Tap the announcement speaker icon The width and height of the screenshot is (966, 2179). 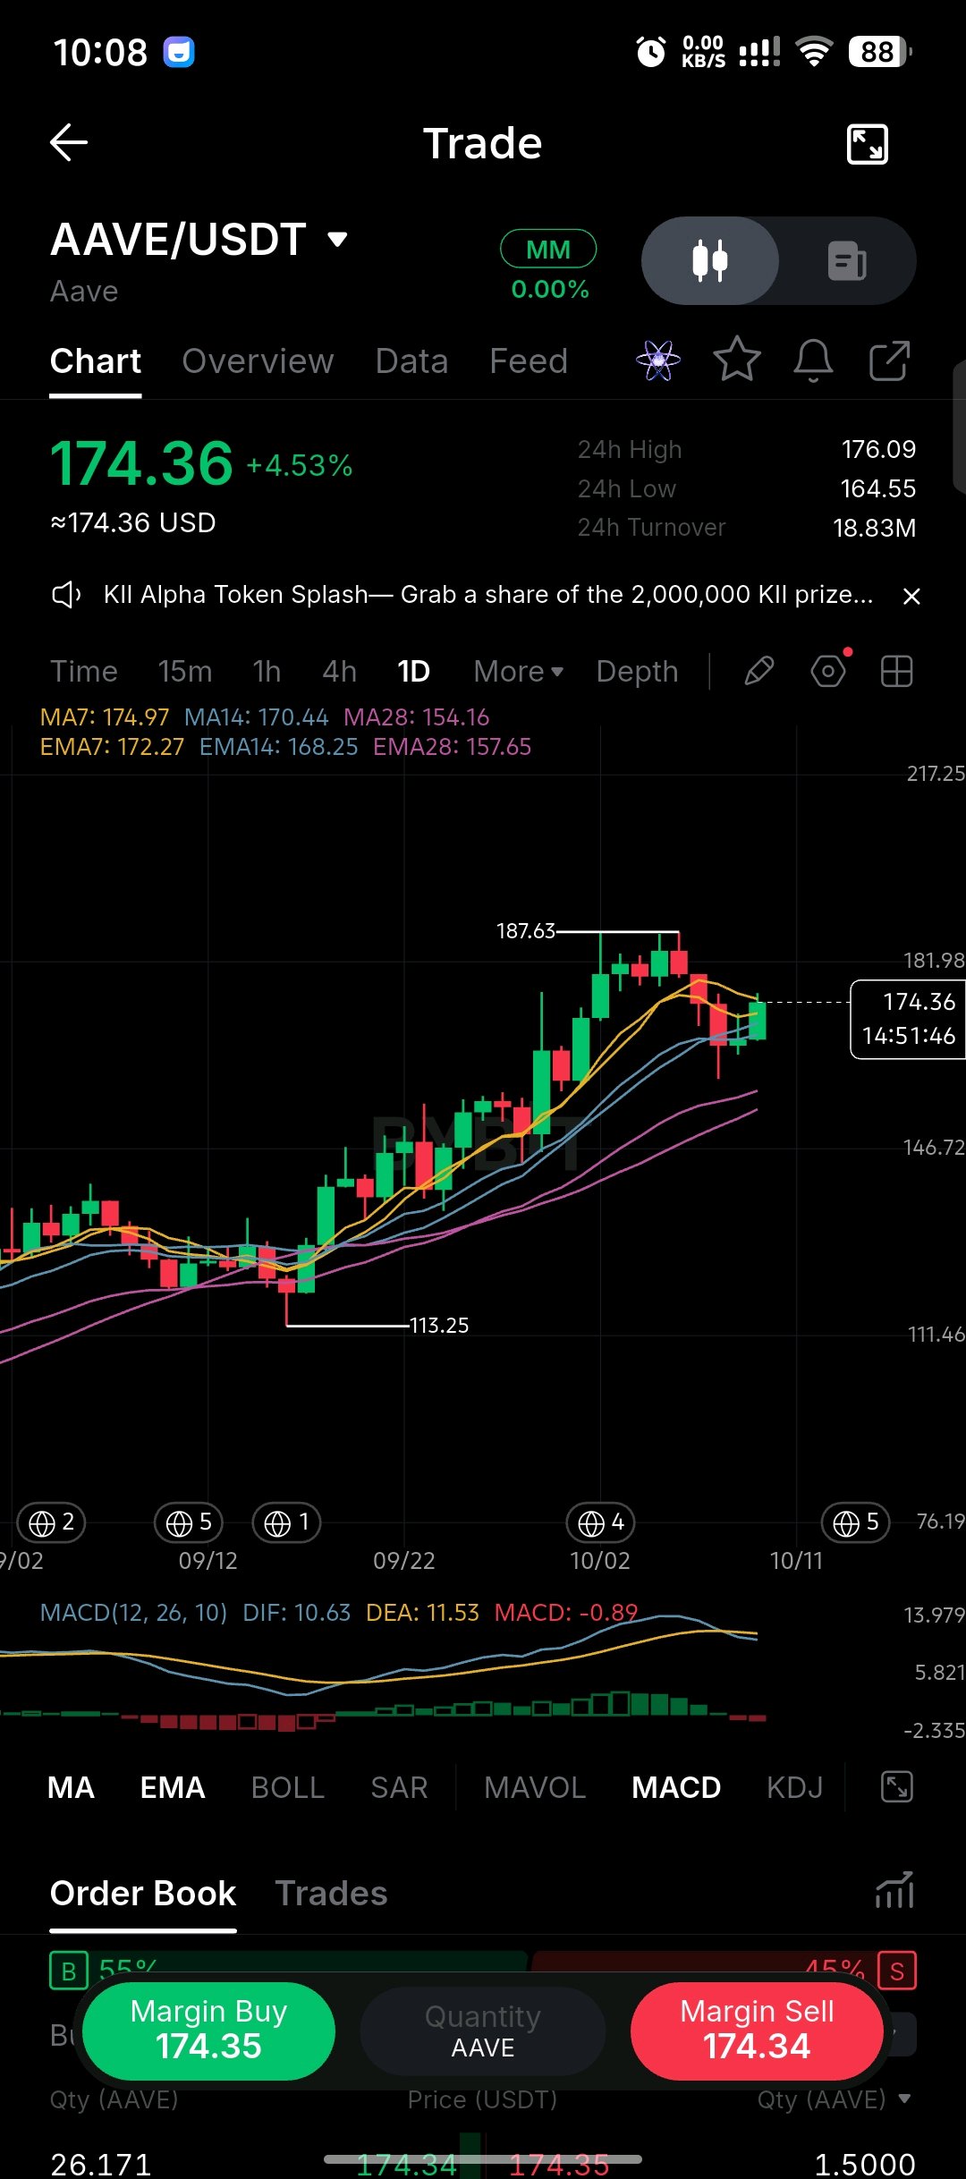(x=66, y=595)
